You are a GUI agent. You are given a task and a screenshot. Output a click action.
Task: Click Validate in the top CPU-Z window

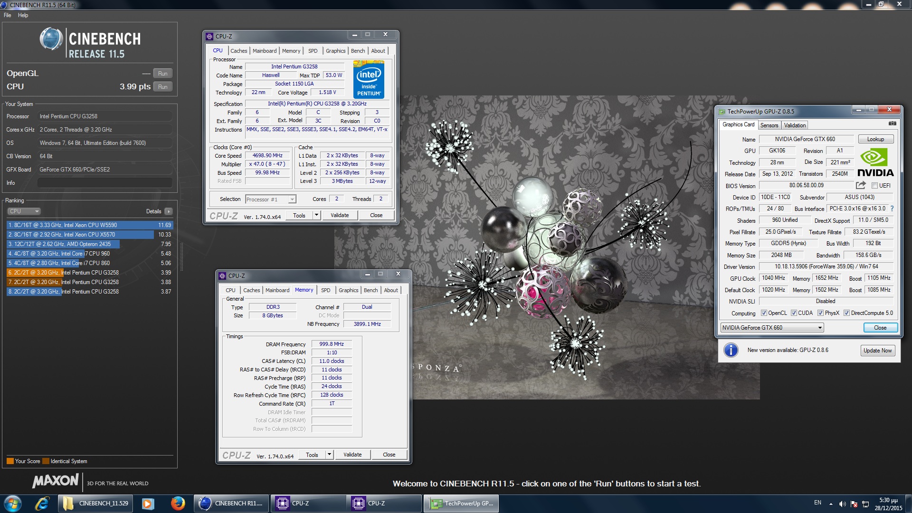tap(340, 215)
